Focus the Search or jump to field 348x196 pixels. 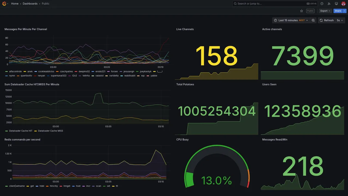[x=275, y=4]
